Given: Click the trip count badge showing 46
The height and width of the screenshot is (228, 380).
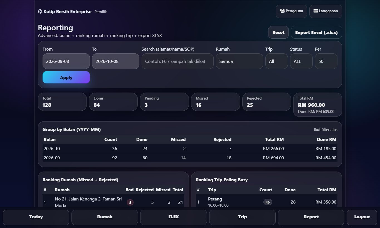Looking at the screenshot, I should click(x=268, y=202).
